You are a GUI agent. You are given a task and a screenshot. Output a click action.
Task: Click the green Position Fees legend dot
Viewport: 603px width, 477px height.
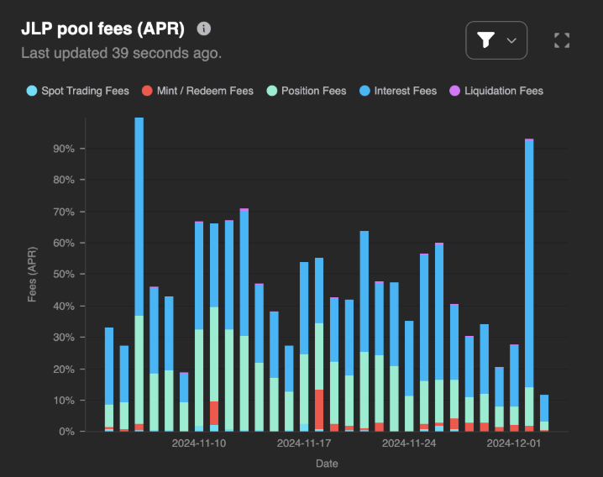[x=271, y=91]
